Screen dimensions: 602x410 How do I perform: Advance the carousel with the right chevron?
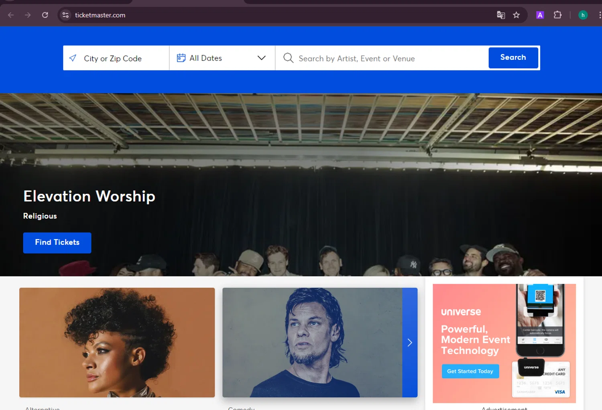coord(410,343)
